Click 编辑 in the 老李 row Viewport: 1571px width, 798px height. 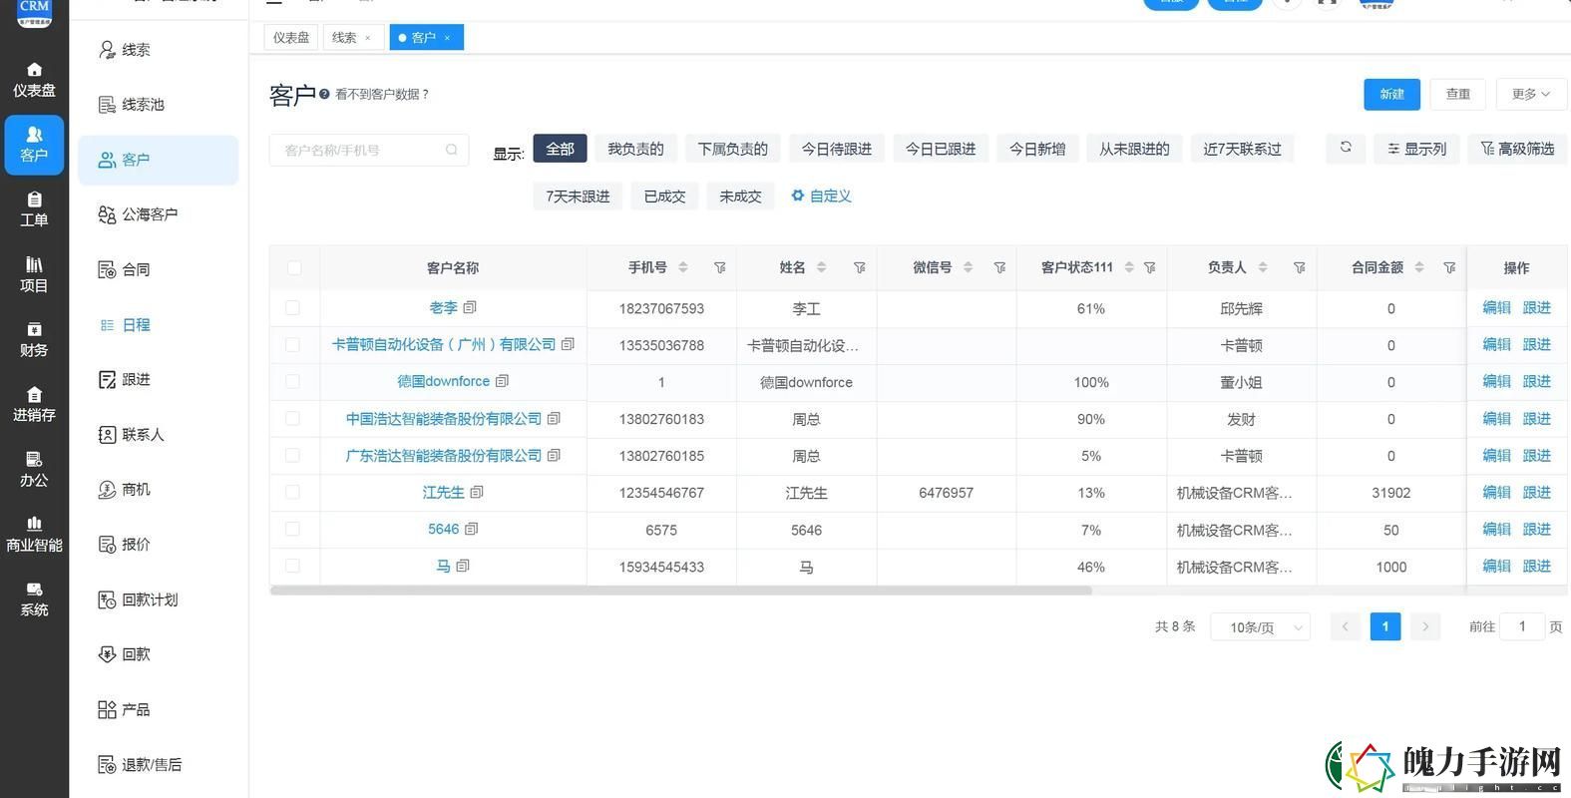1496,307
